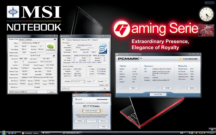216x135 pixels.
Task: Click the PCMark05 top progress bar
Action: click(x=160, y=59)
